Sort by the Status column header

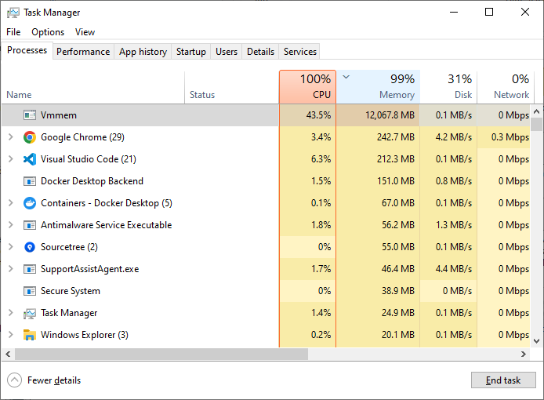coord(232,87)
